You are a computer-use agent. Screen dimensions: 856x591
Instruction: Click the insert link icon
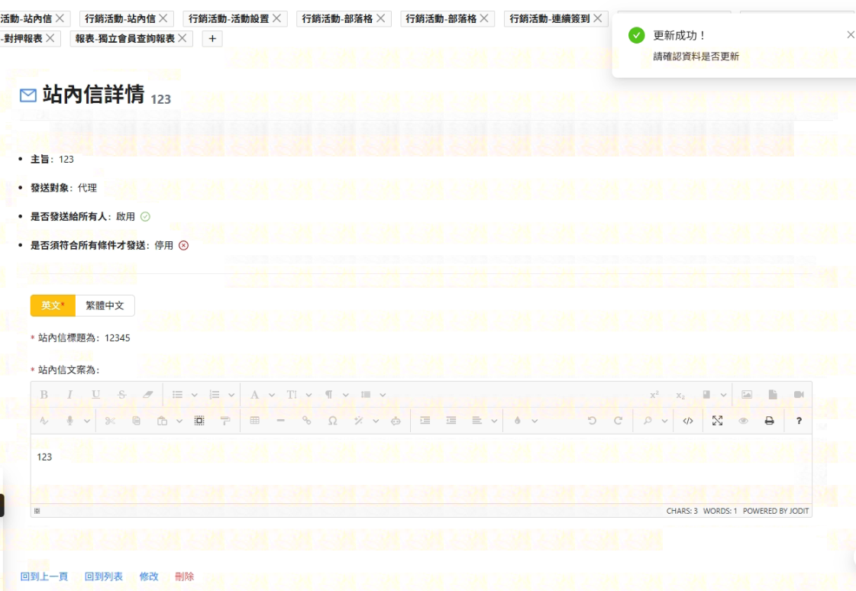(307, 421)
